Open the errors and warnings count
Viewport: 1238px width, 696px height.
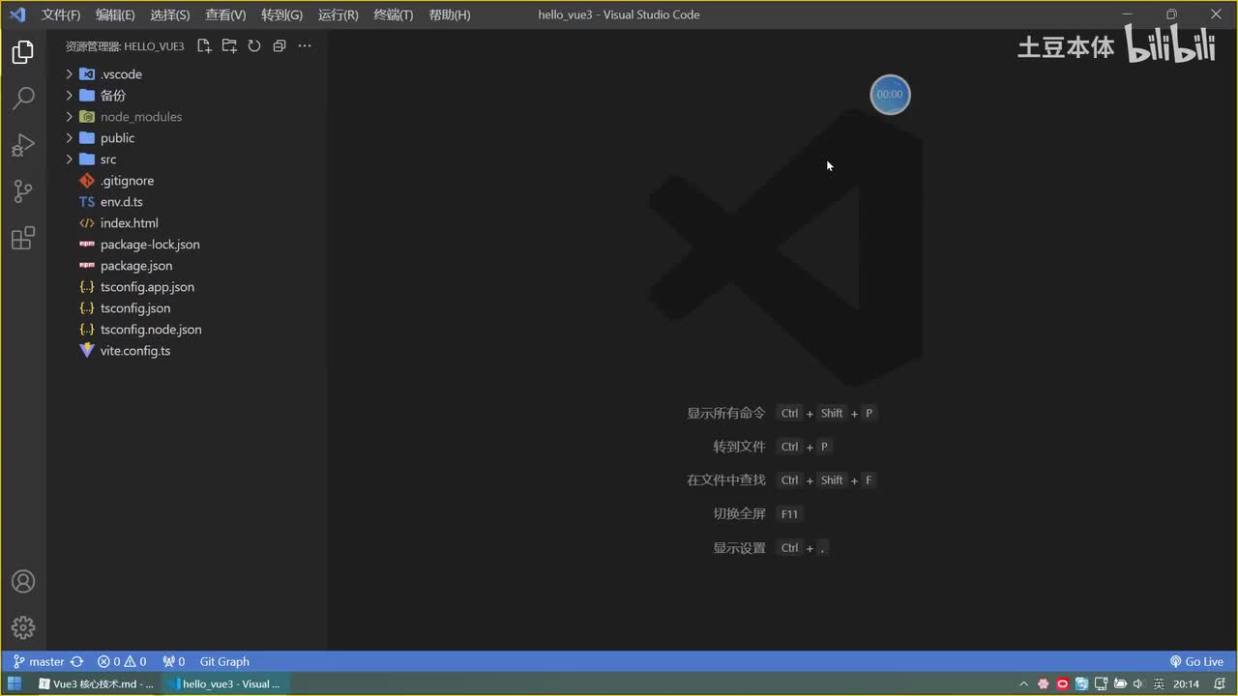(x=122, y=662)
